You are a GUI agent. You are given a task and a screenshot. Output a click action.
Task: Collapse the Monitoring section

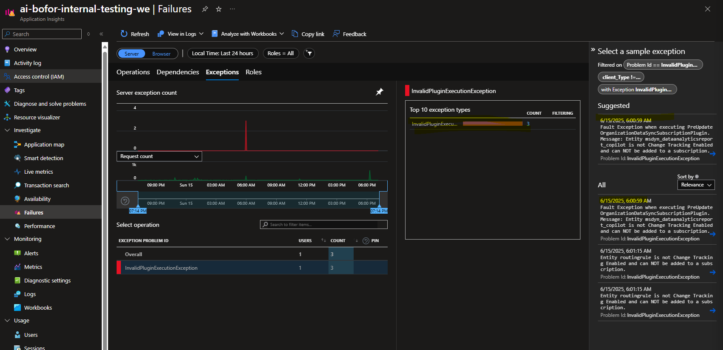point(7,239)
